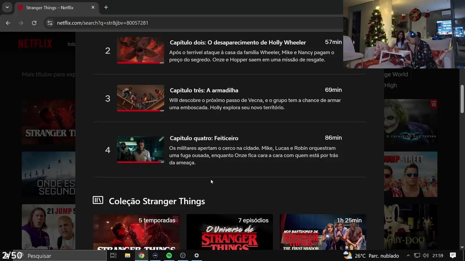The image size is (465, 261).
Task: Click the Coleção Stranger Things collection icon
Action: tap(98, 200)
